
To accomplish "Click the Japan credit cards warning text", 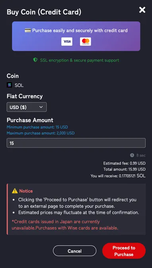I will [65, 225].
